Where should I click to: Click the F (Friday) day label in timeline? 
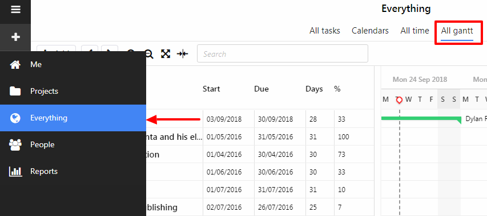point(432,99)
